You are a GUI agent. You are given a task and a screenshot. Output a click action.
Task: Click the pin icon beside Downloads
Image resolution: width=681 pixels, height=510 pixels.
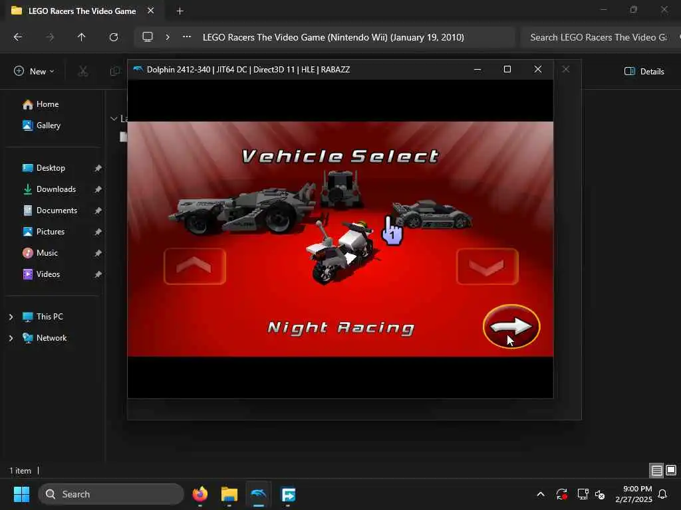[98, 189]
